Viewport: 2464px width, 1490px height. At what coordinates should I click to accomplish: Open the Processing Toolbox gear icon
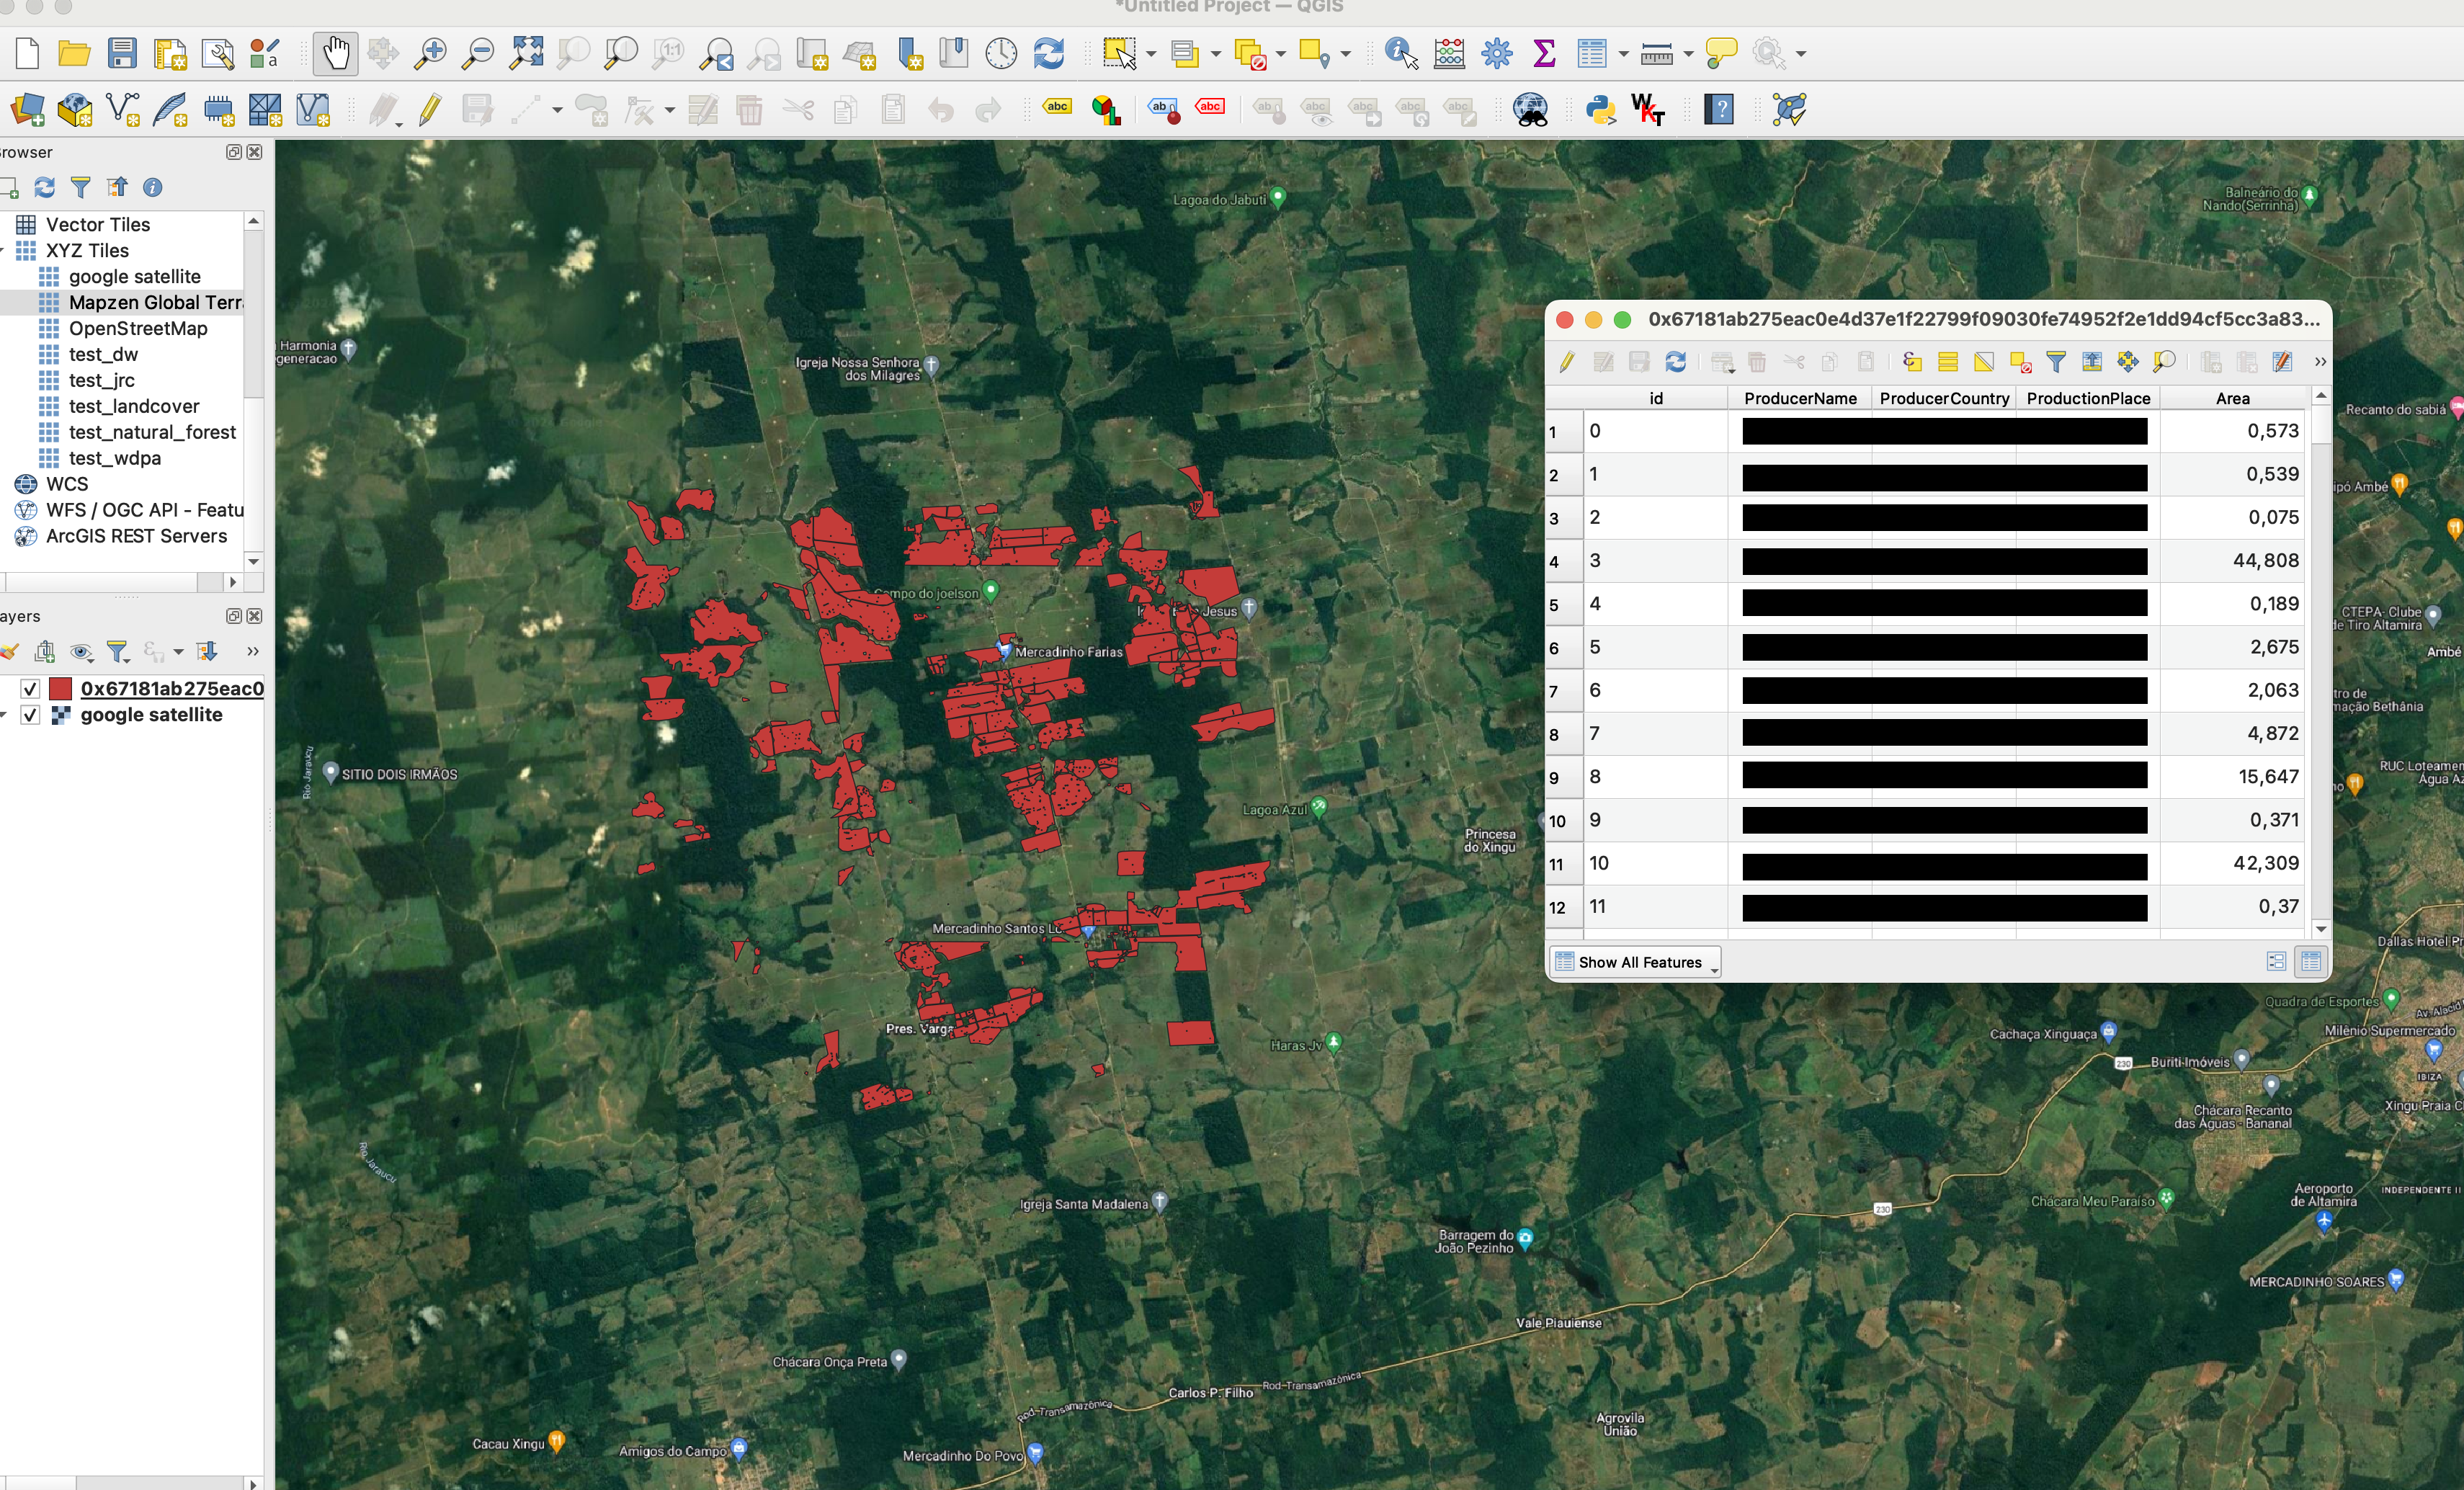pyautogui.click(x=1497, y=53)
